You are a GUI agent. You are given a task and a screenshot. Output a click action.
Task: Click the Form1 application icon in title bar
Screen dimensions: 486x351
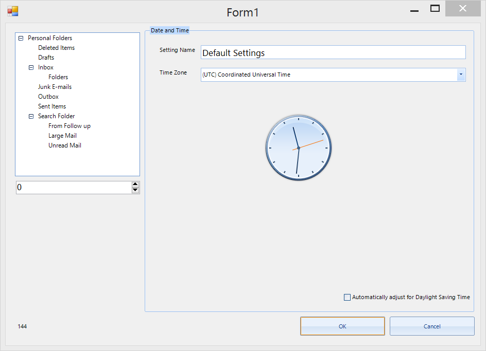tap(13, 11)
